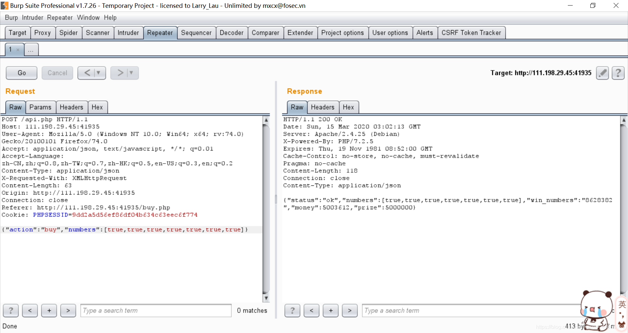Switch to the Spider tool tab

point(69,33)
